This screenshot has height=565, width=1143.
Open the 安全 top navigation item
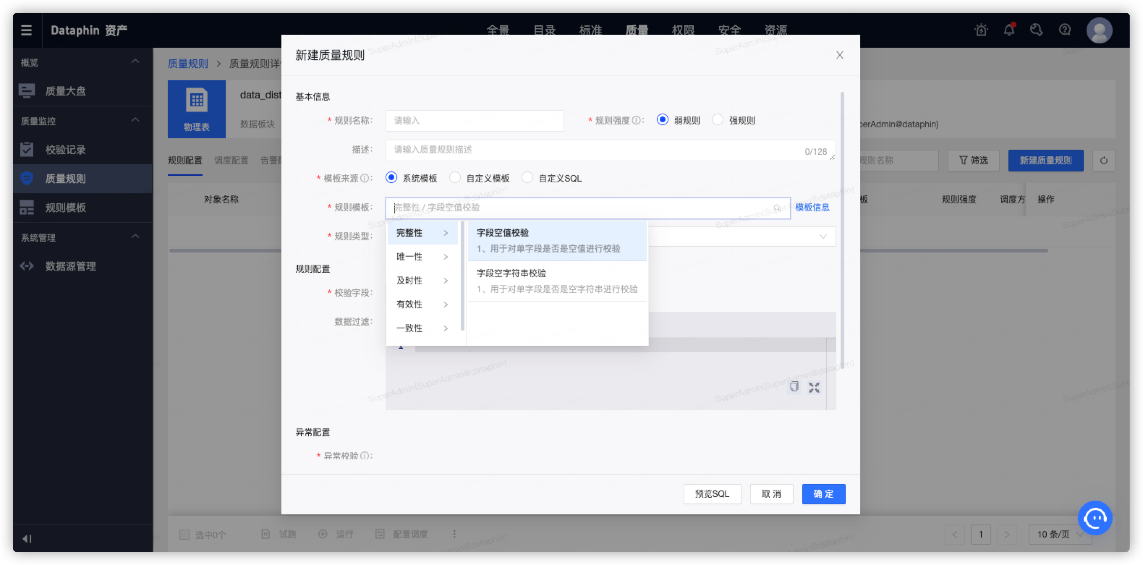(x=729, y=30)
